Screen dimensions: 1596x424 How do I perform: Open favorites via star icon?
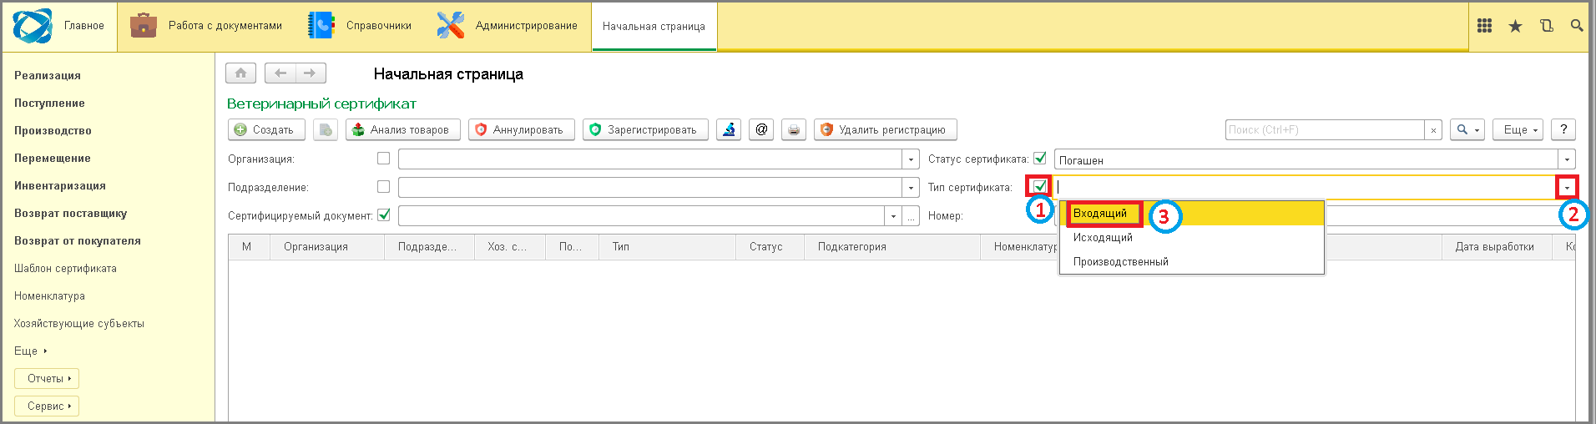click(x=1515, y=26)
